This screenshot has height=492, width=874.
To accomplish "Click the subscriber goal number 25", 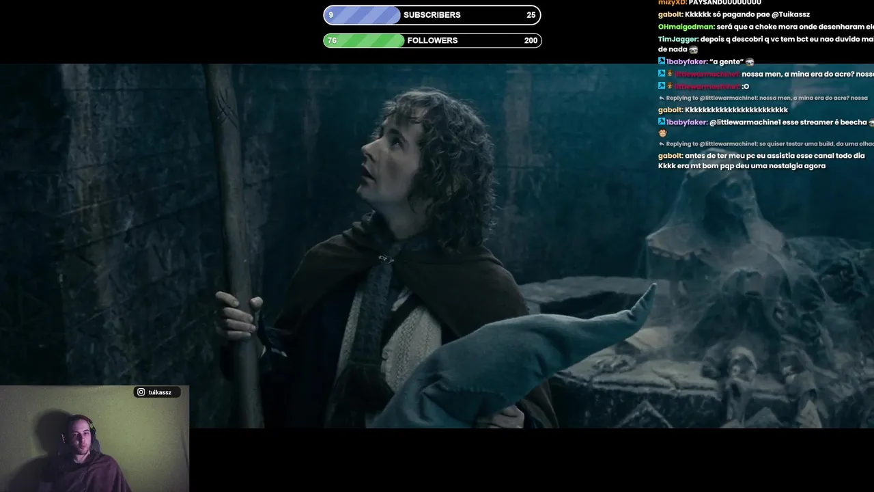I will [x=531, y=15].
